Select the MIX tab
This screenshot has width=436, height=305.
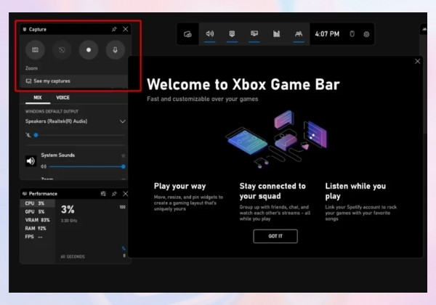(x=38, y=98)
